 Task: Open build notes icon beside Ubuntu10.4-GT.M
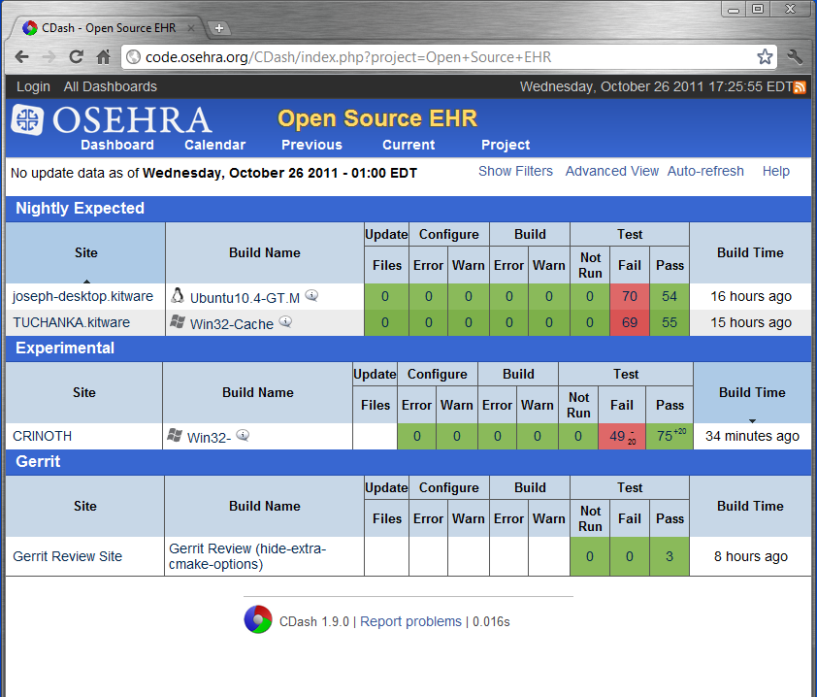[x=311, y=295]
